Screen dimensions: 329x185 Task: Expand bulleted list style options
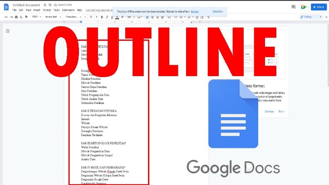pyautogui.click(x=185, y=17)
